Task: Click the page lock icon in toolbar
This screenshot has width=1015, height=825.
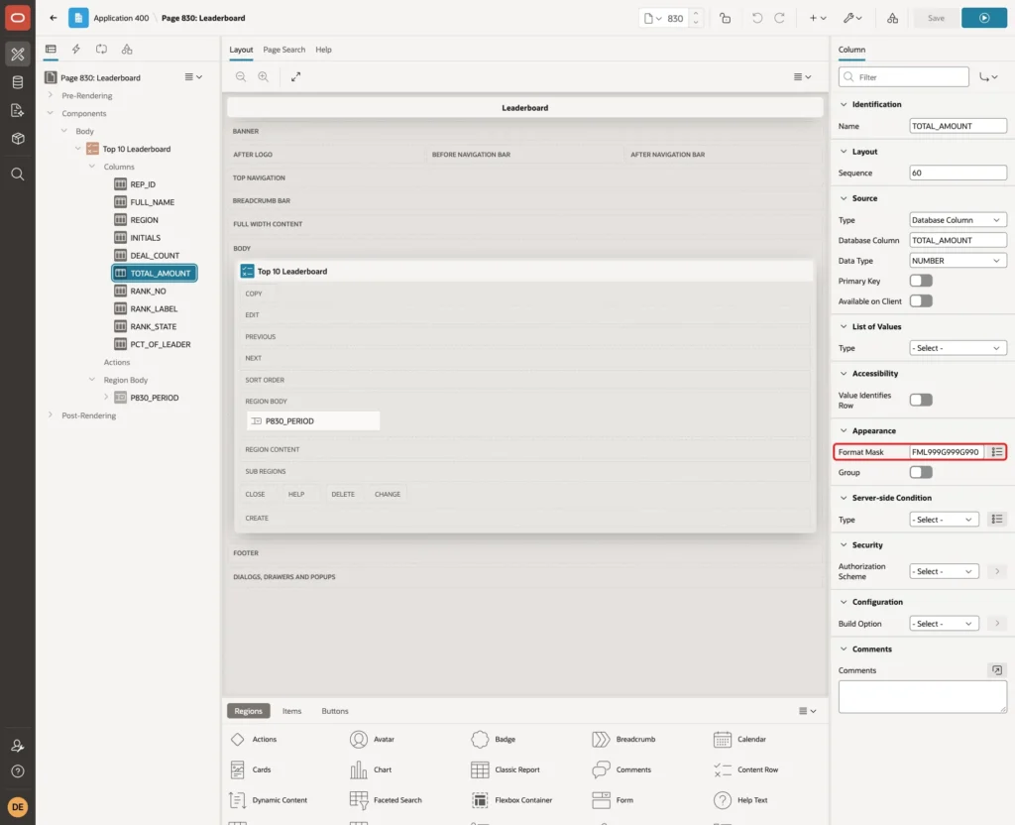Action: tap(725, 18)
